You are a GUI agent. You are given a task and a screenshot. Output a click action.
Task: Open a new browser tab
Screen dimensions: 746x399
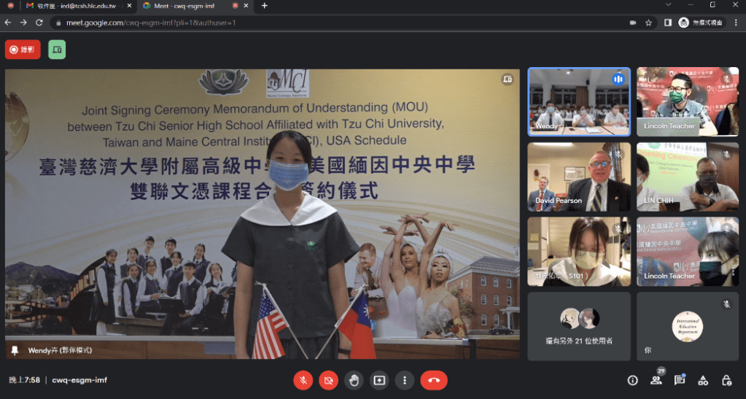tap(264, 6)
